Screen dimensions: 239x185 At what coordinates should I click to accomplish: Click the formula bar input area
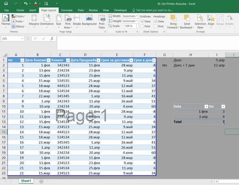[148, 43]
